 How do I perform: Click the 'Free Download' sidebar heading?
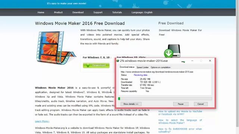pos(171,23)
